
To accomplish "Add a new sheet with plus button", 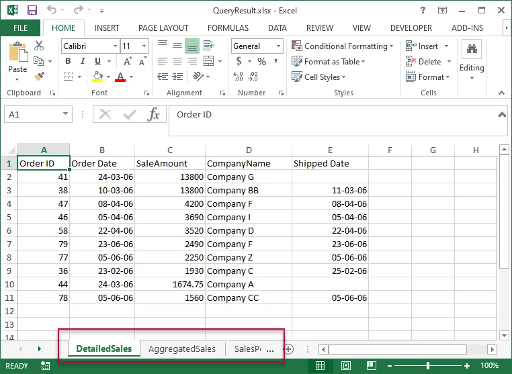I will [288, 349].
